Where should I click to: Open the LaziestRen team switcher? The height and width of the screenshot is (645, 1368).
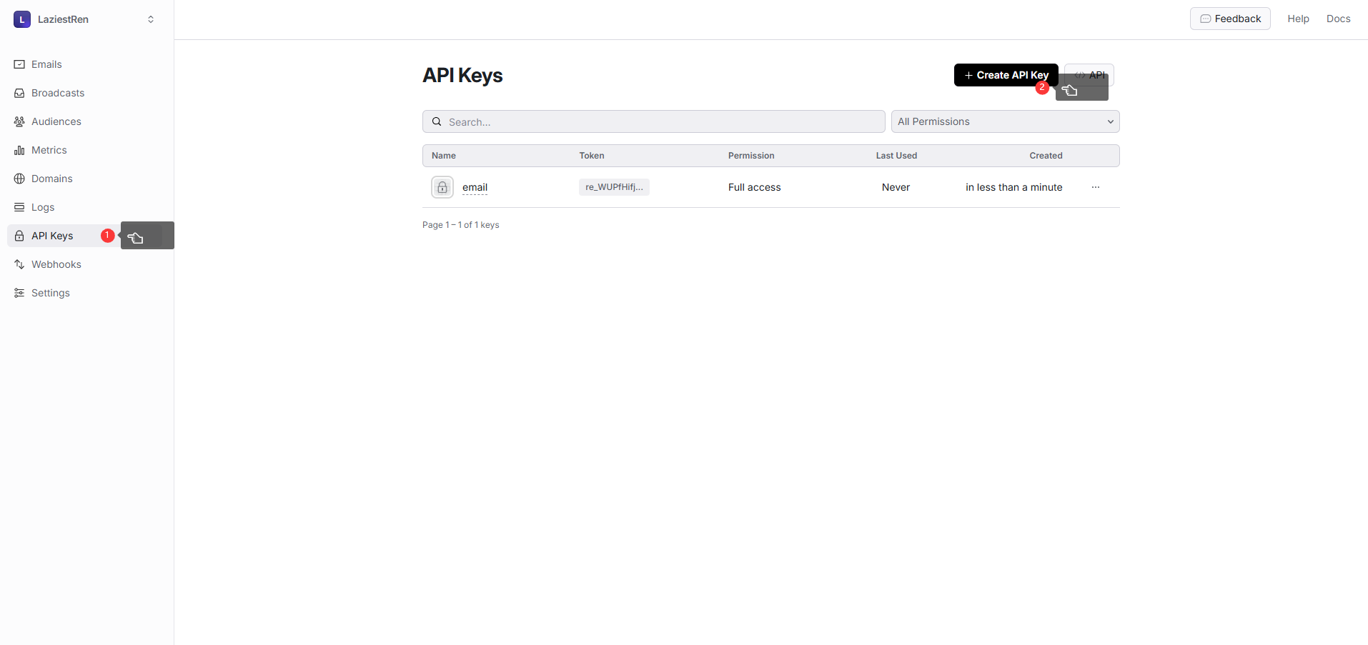pos(86,19)
